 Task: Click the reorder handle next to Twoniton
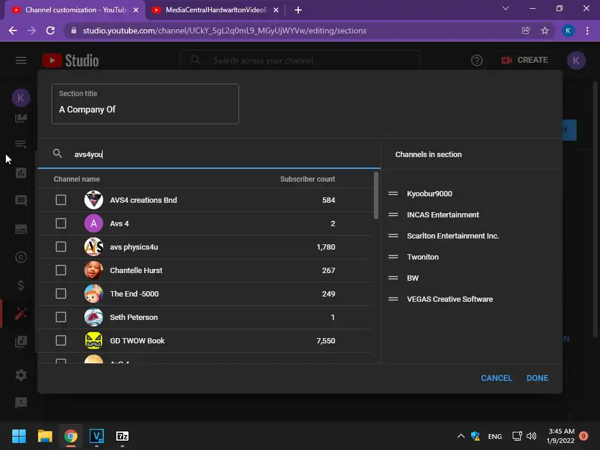[393, 257]
